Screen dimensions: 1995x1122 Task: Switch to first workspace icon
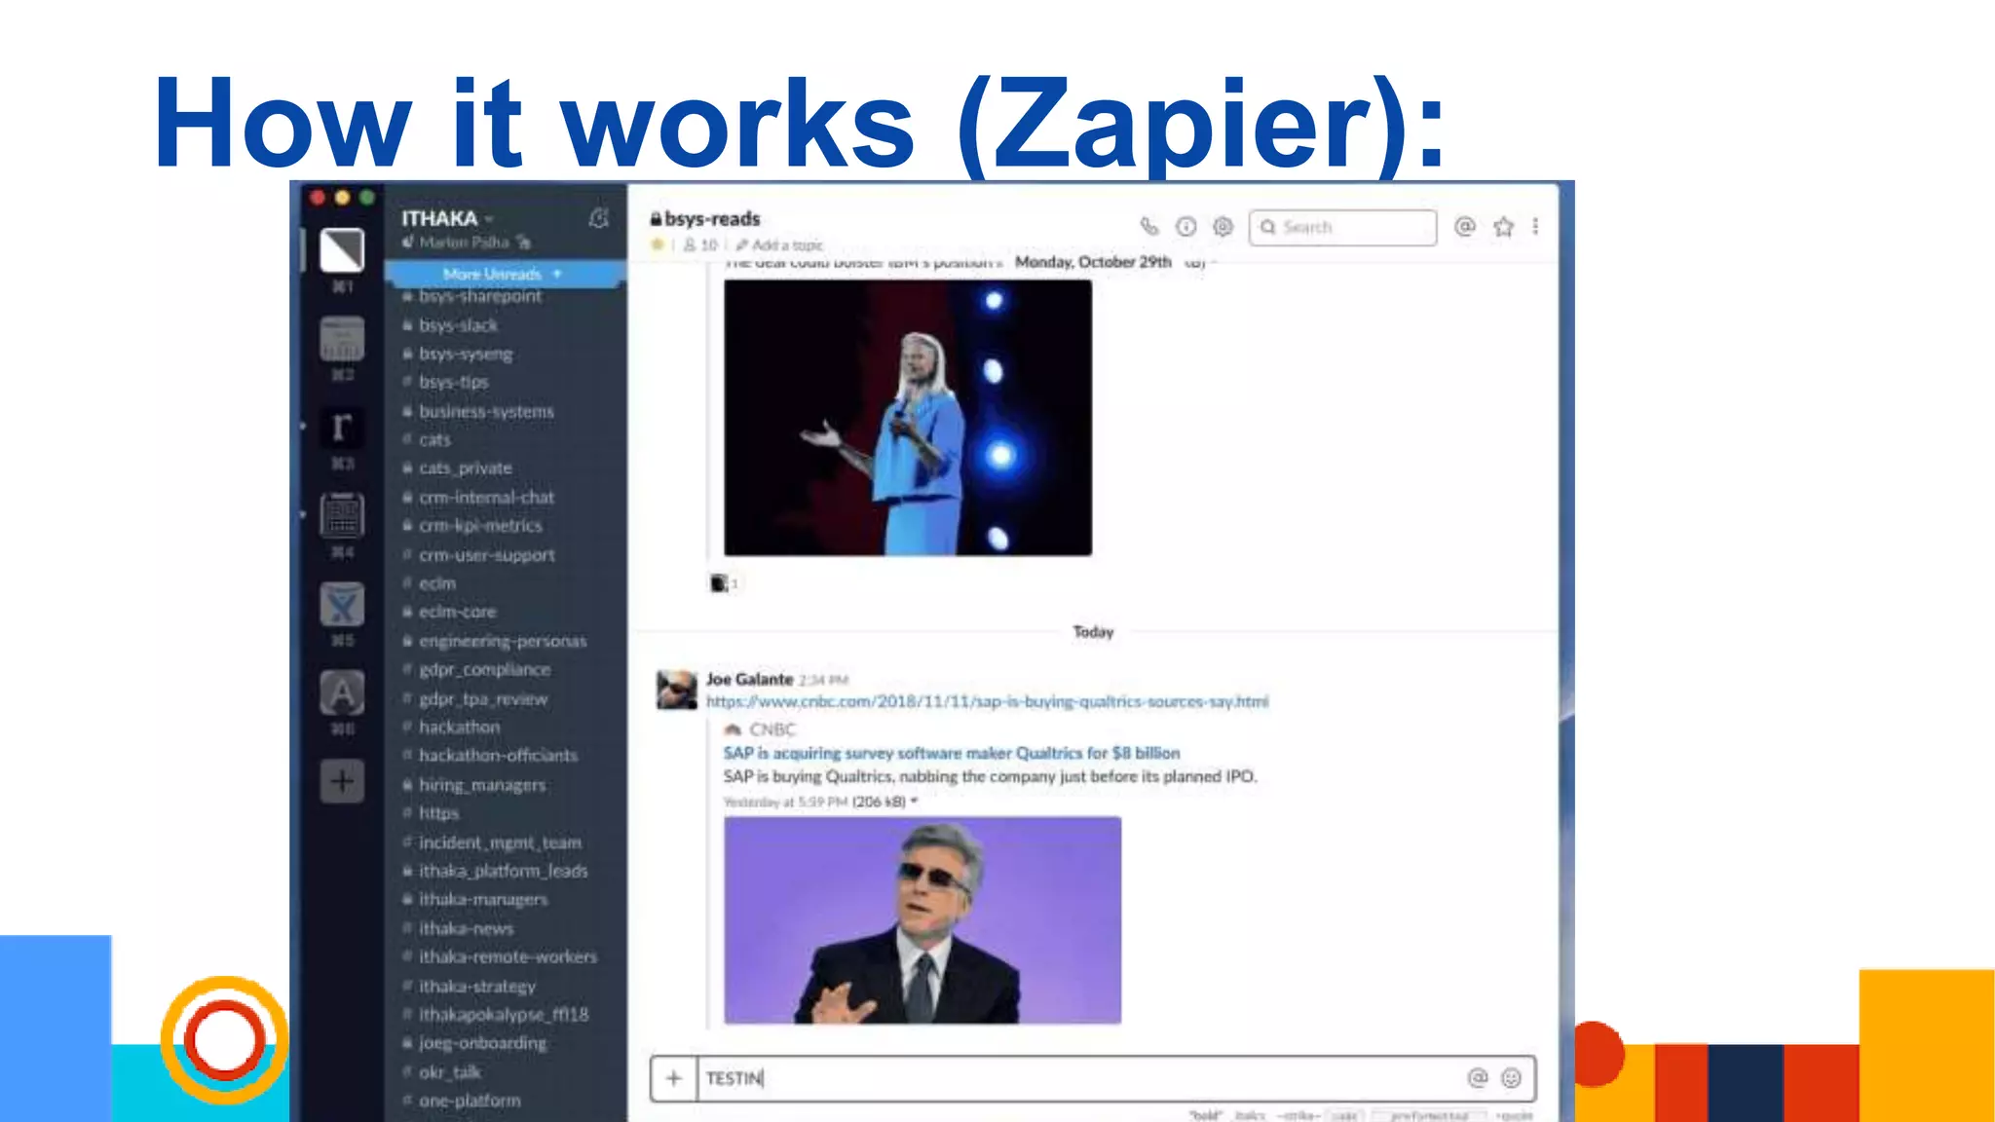(342, 250)
